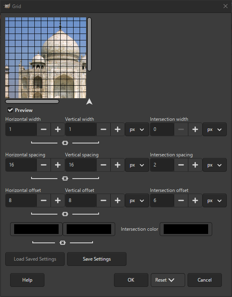Image resolution: width=232 pixels, height=297 pixels.
Task: Open Intersection spacing unit dropdown
Action: (215, 165)
